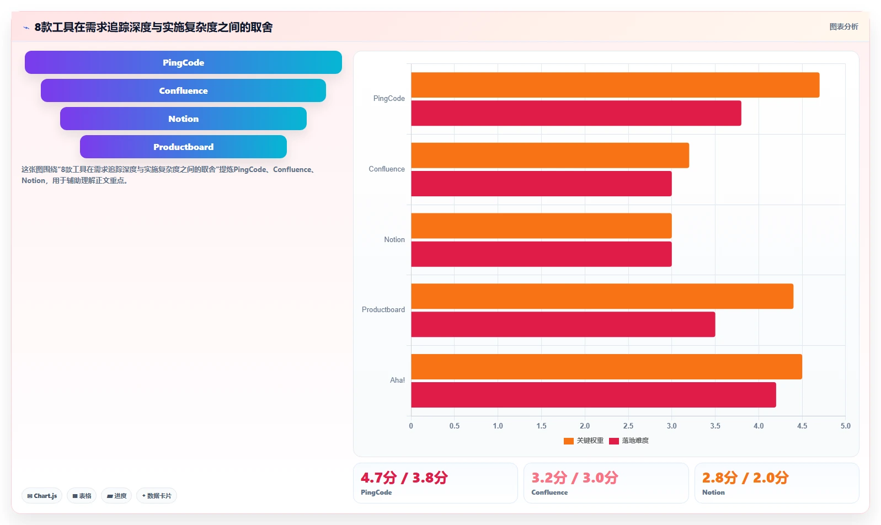Click the 2.5 x-axis tick label
Viewport: 881px width, 525px height.
pyautogui.click(x=628, y=426)
